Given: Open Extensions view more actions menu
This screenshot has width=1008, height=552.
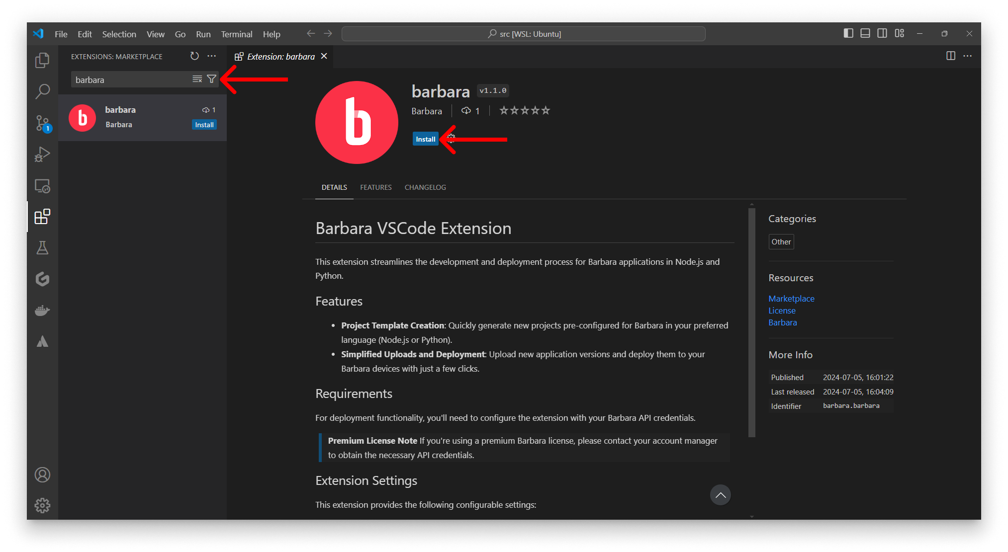Looking at the screenshot, I should (212, 56).
